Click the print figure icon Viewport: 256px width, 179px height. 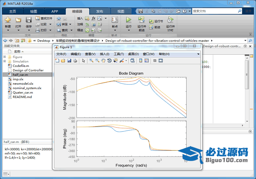pyautogui.click(x=75, y=61)
